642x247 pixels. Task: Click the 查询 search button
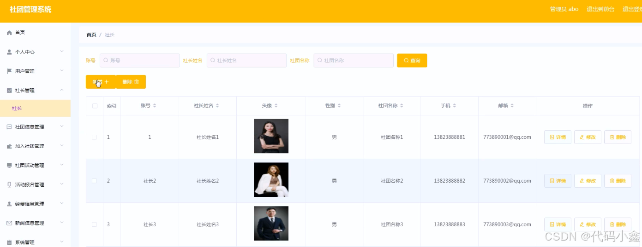(x=412, y=60)
